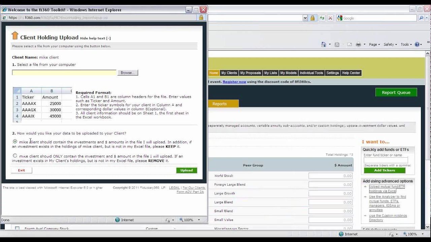The width and height of the screenshot is (431, 242).
Task: Click the Add Tickers button
Action: coord(385,170)
